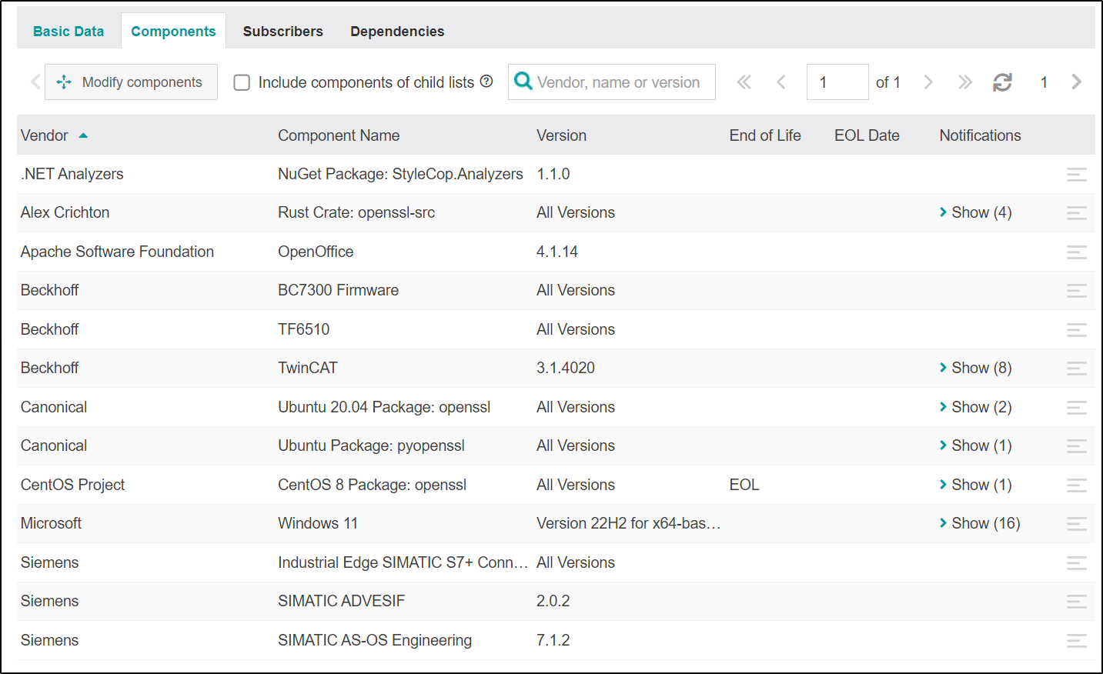This screenshot has height=674, width=1103.
Task: Expand notifications Show (8) for TwinCAT
Action: coord(975,368)
